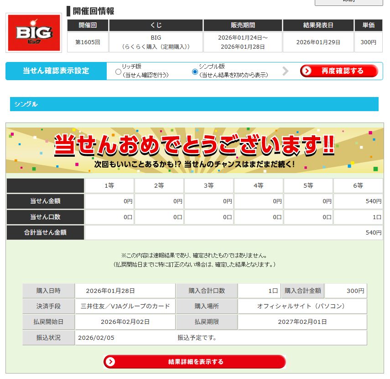Select the シンプル版 radio button
The height and width of the screenshot is (379, 390).
coord(195,72)
